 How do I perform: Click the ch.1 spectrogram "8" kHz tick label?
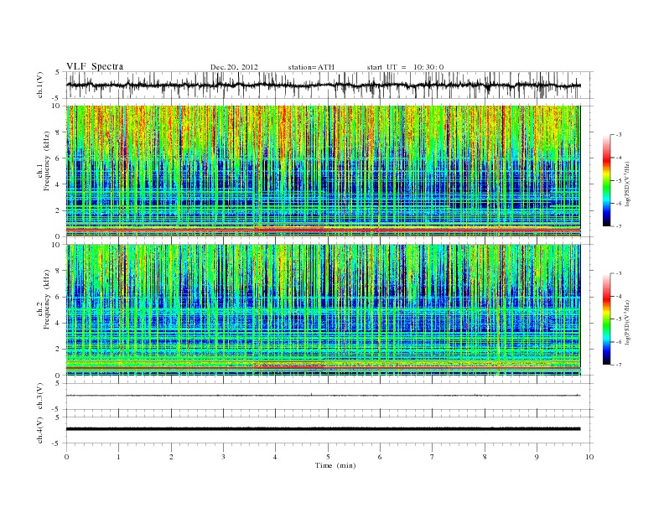[58, 132]
